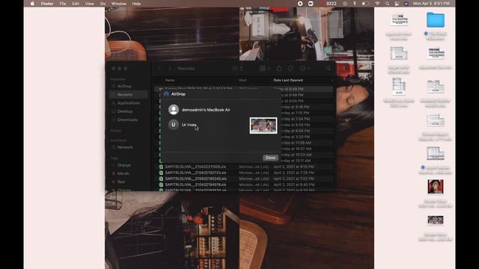Open the Finder menu in menu bar
The width and height of the screenshot is (479, 269).
click(47, 4)
